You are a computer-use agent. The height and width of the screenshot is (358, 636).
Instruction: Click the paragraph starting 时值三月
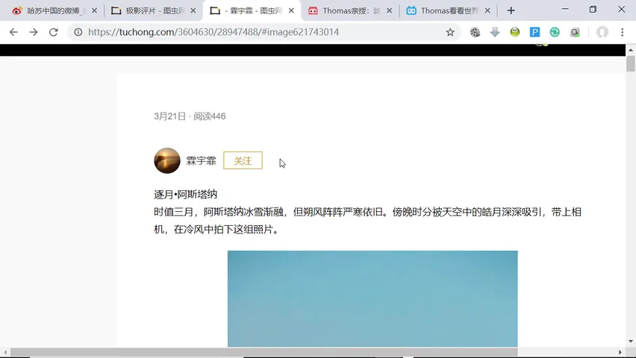(367, 221)
